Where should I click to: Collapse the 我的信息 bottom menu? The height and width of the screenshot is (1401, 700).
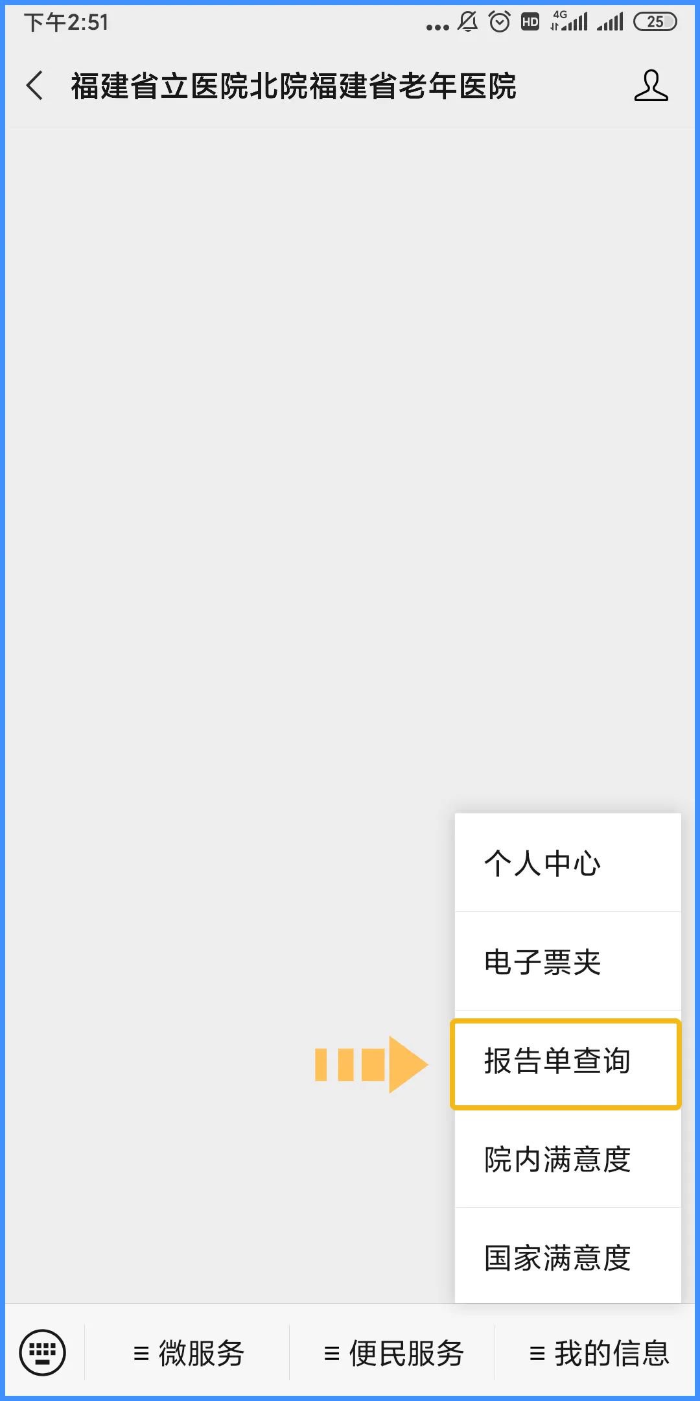pos(598,1353)
